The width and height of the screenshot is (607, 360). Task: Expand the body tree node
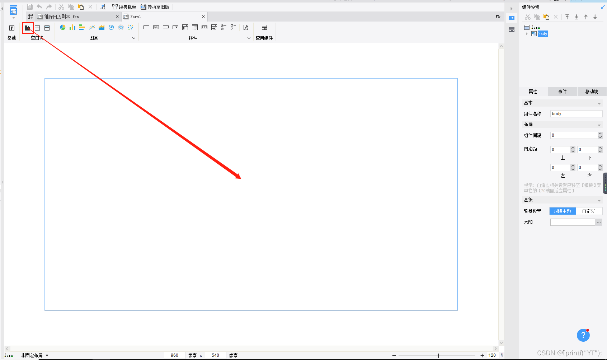(527, 34)
